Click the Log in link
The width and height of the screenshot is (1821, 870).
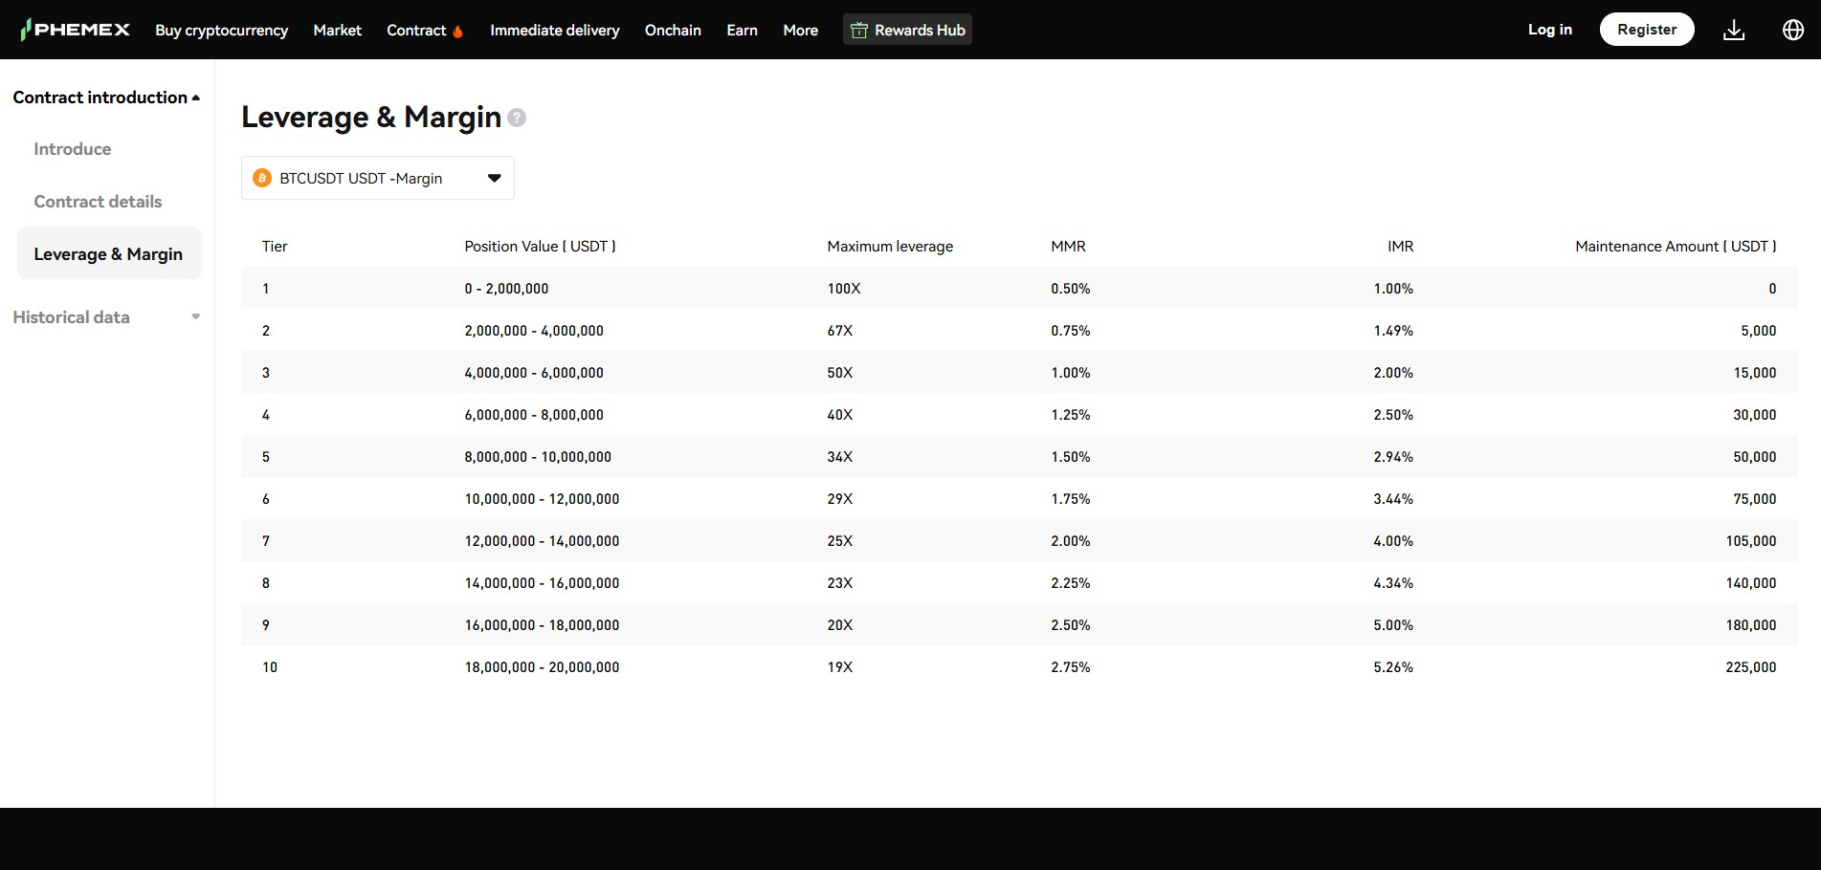click(x=1549, y=29)
